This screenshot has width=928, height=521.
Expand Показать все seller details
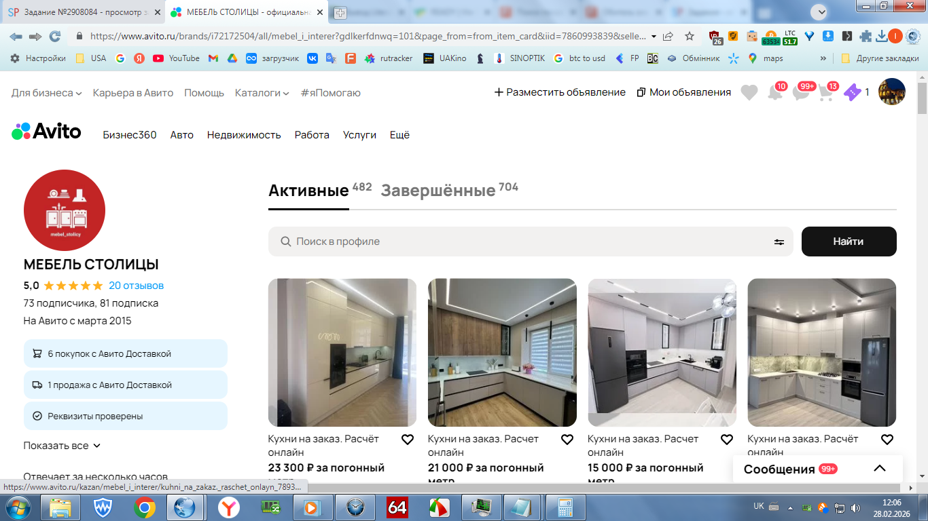[62, 446]
